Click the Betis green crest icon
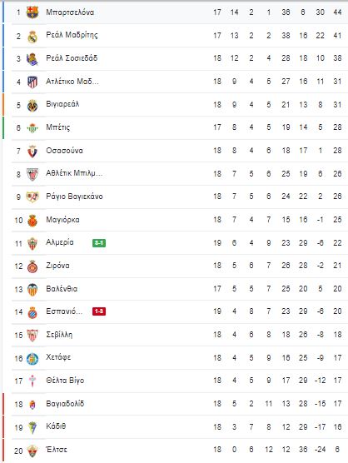 (32, 128)
